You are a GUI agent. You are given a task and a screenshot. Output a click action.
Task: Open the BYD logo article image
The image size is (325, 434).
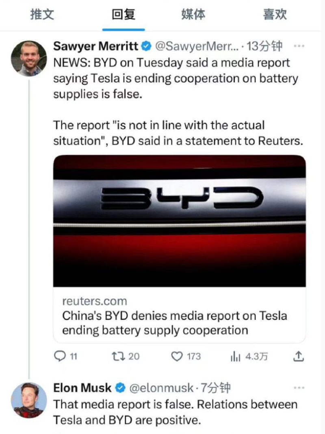(180, 221)
